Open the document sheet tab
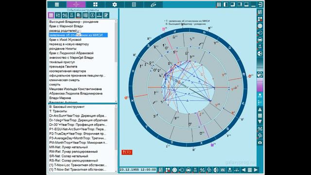311x175 pixels. [134, 4]
